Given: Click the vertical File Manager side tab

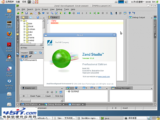Looking at the screenshot, I should point(18,27).
